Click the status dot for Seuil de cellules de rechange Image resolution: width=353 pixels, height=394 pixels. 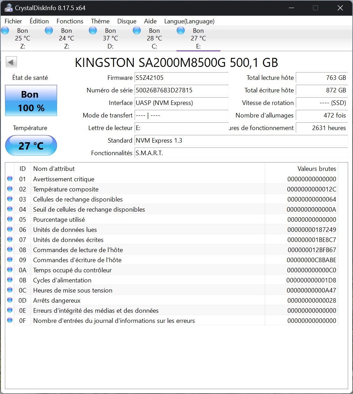point(10,209)
